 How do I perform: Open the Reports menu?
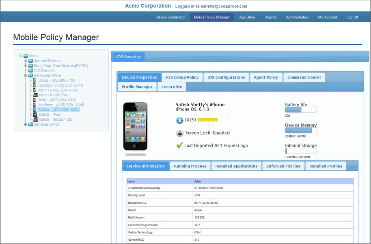coord(270,17)
